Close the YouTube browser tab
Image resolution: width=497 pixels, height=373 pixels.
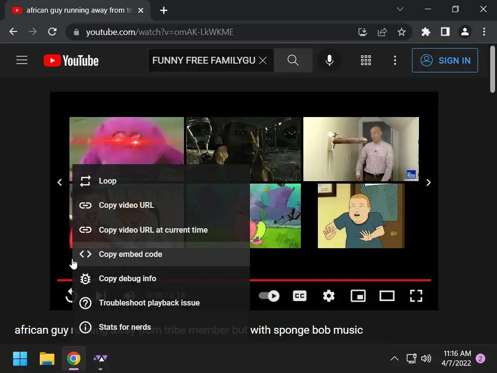[x=141, y=11]
